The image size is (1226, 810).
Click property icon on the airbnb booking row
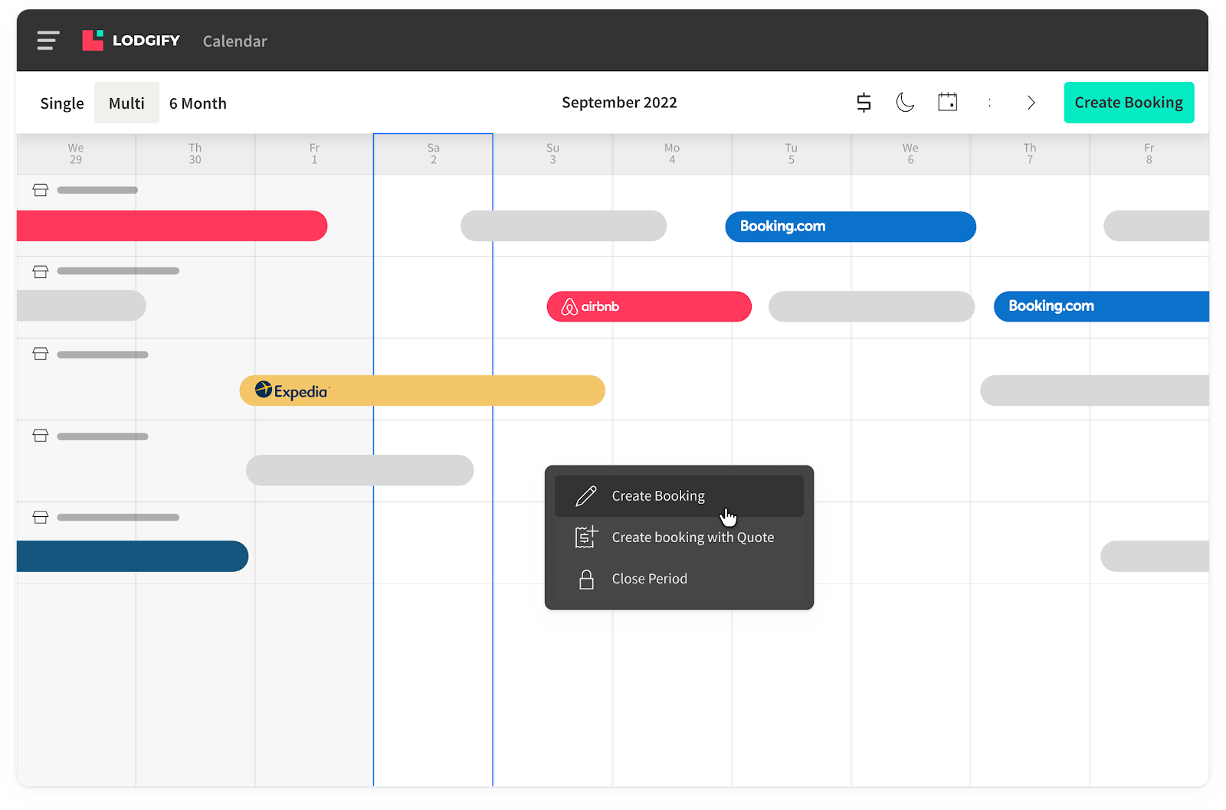[41, 272]
